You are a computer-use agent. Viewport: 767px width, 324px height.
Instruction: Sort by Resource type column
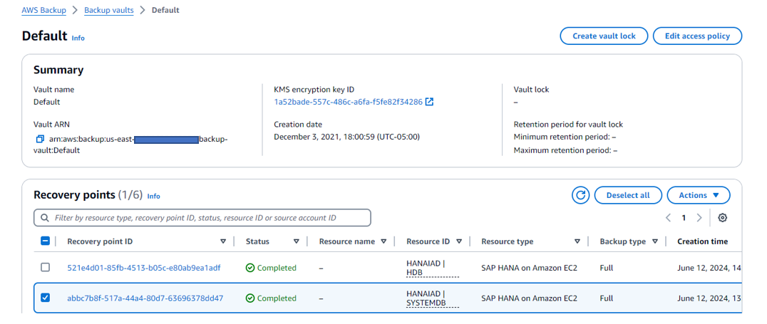tap(577, 241)
